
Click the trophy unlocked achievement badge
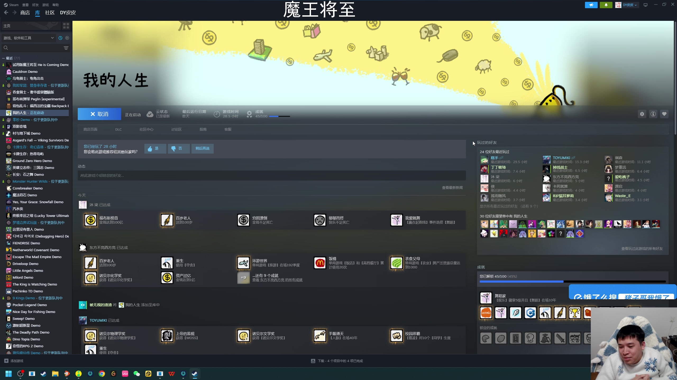point(575,313)
